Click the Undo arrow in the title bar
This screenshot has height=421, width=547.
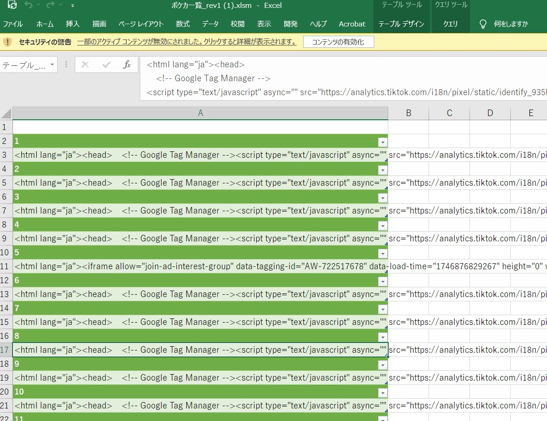(29, 5)
